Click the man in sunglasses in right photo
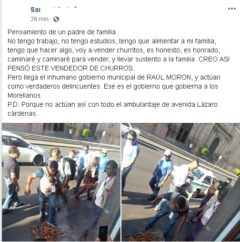 point(130,157)
